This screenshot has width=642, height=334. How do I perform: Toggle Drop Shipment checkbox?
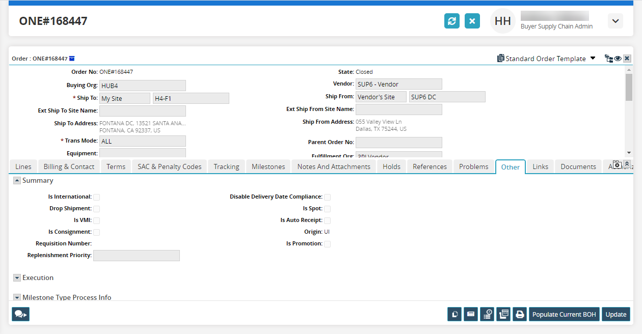(x=96, y=209)
